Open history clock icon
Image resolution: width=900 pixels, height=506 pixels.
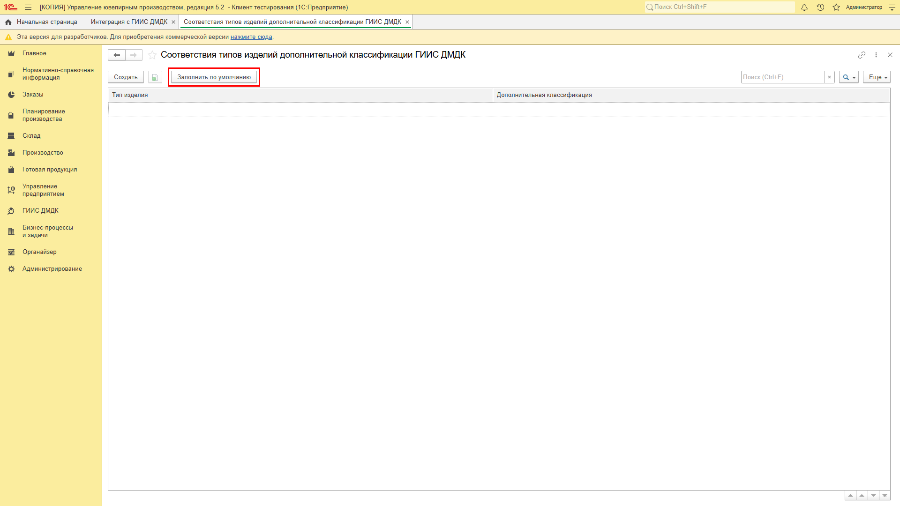820,7
